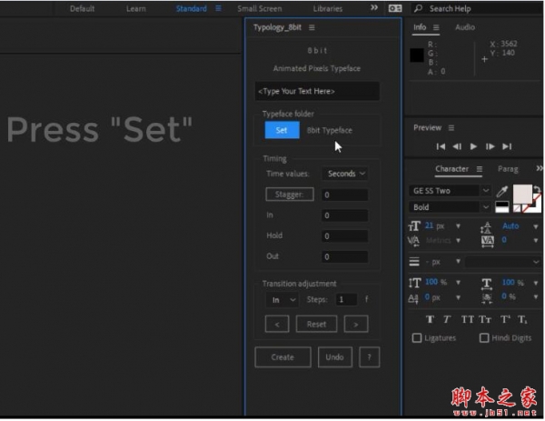Image resolution: width=545 pixels, height=421 pixels.
Task: Open the stroke style dropdown
Action: click(x=503, y=262)
